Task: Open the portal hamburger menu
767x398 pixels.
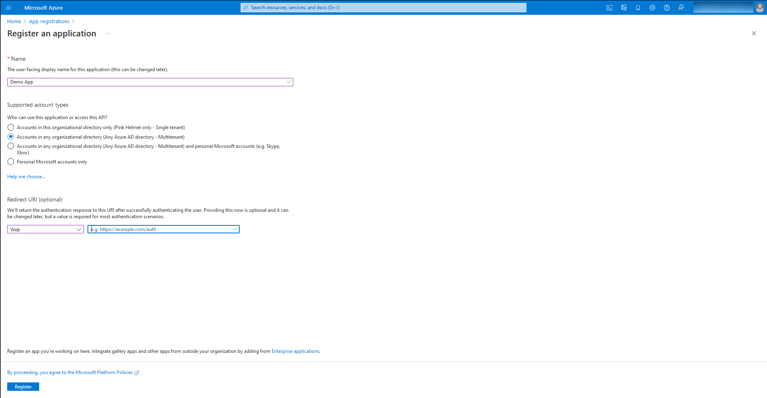Action: (x=8, y=8)
